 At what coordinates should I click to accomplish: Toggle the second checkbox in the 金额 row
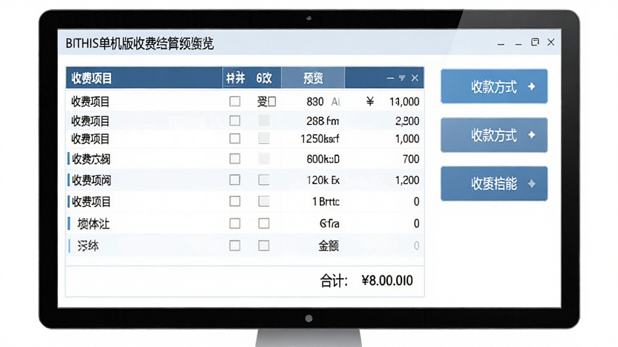(264, 246)
